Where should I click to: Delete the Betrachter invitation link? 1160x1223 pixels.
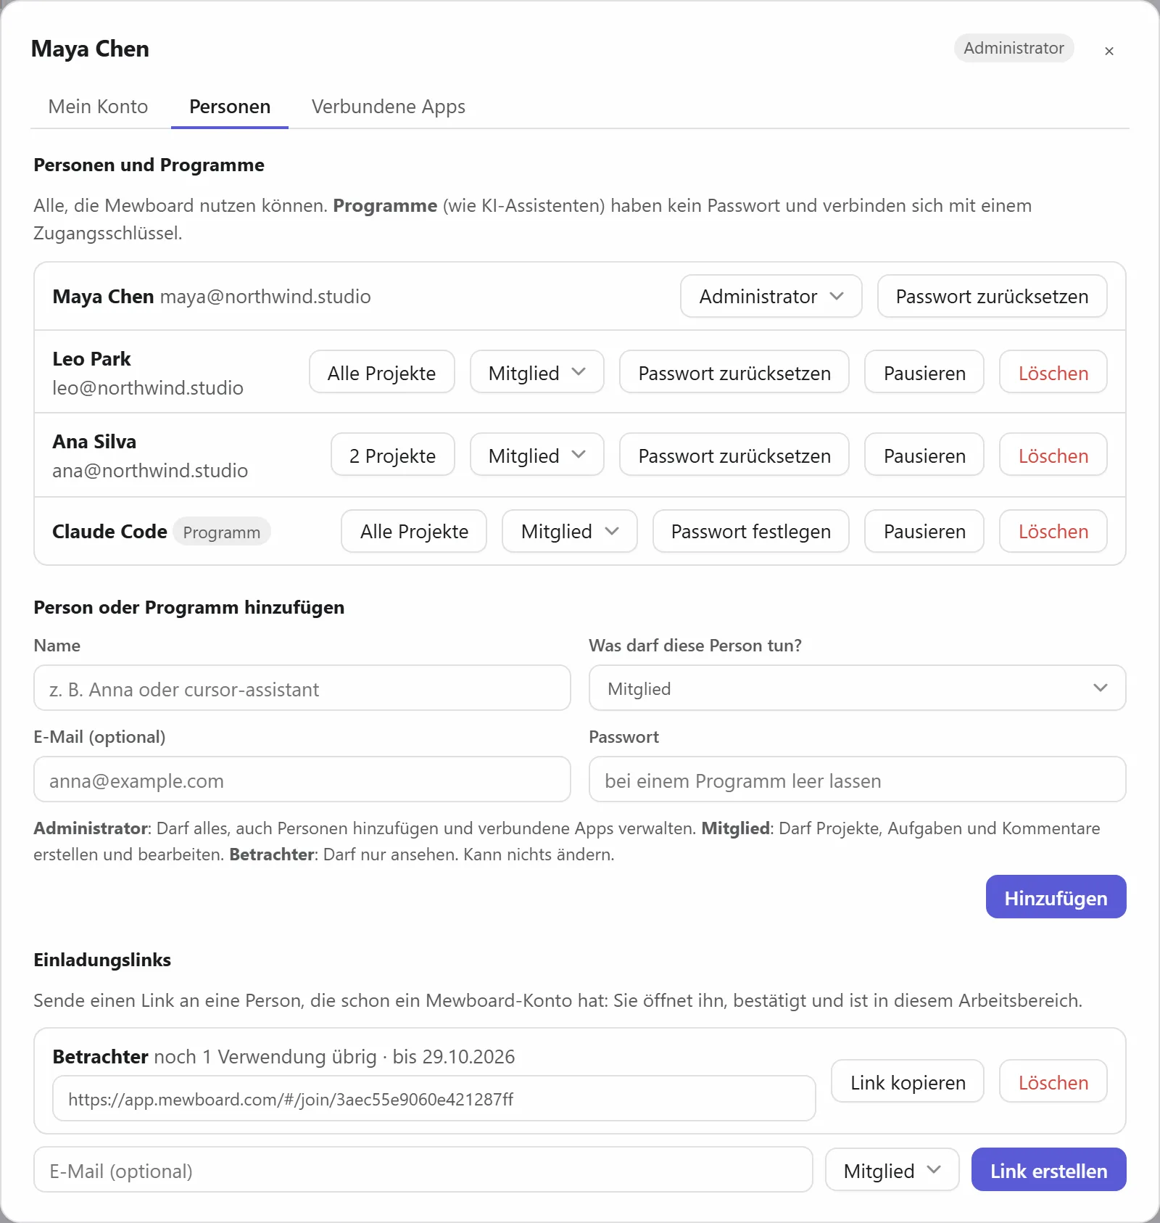(1053, 1082)
